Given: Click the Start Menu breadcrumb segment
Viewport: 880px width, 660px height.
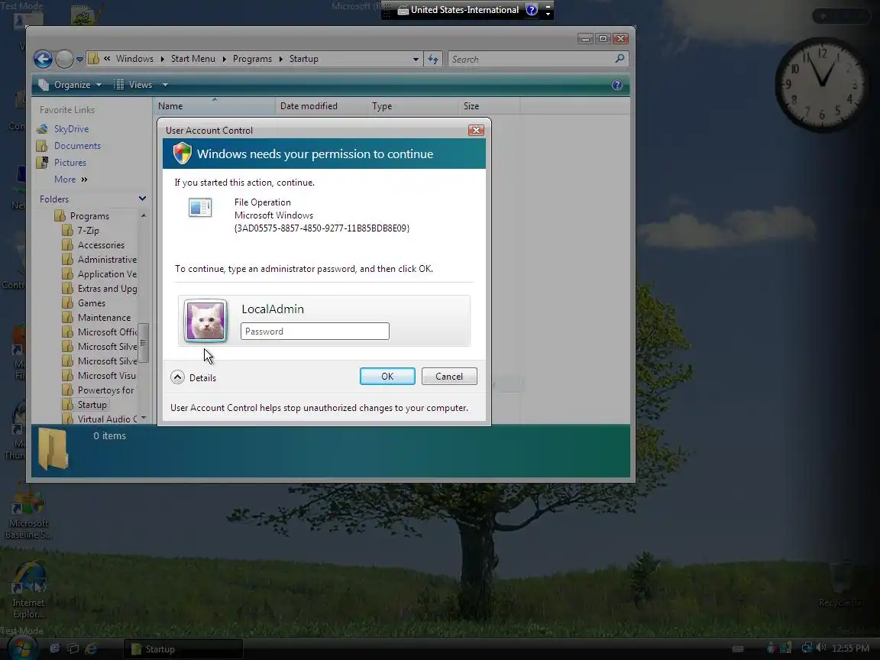Looking at the screenshot, I should 193,59.
